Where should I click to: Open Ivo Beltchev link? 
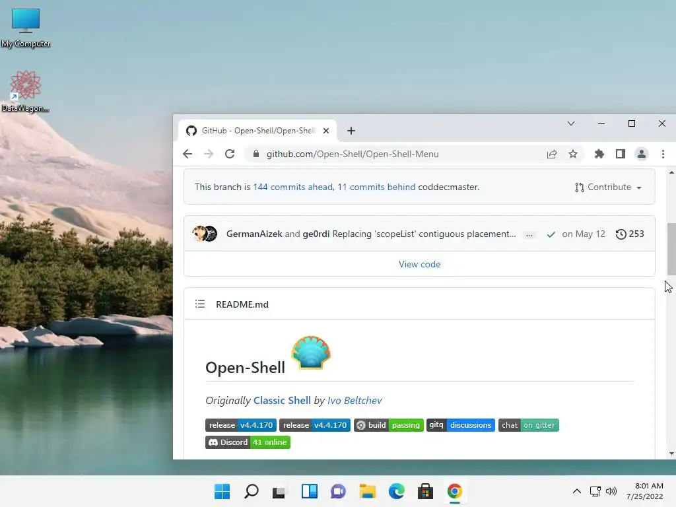355,401
